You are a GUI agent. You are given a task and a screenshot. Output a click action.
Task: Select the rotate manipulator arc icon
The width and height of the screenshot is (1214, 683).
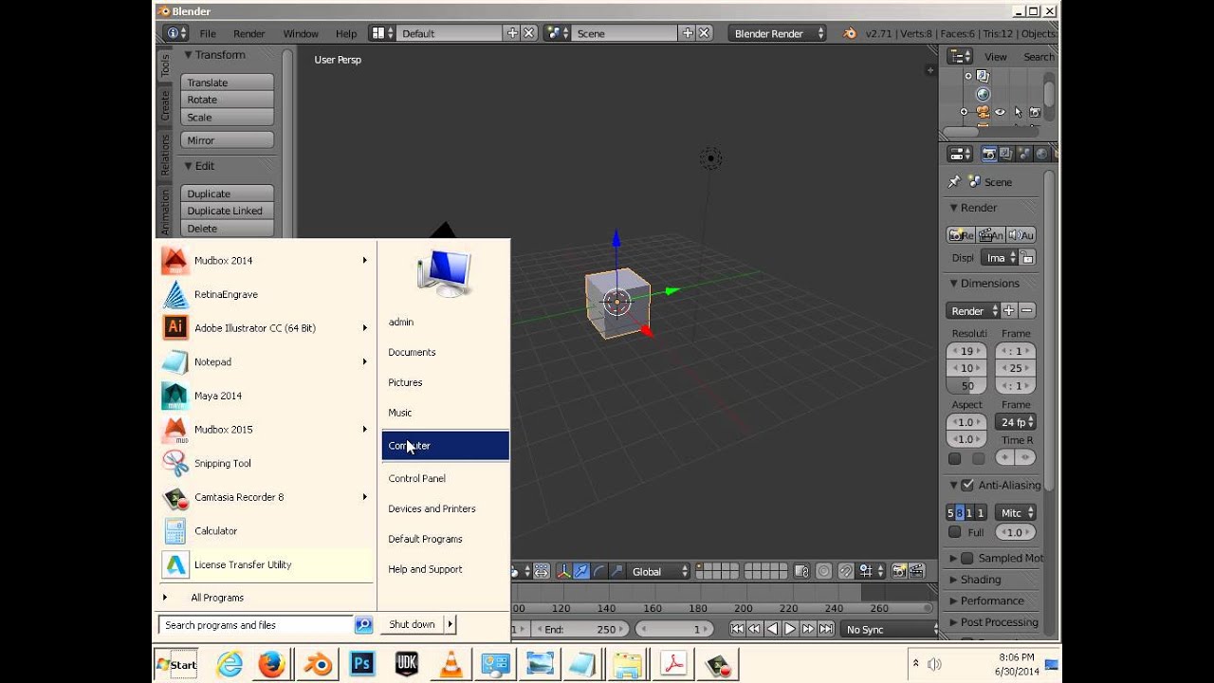(x=598, y=571)
